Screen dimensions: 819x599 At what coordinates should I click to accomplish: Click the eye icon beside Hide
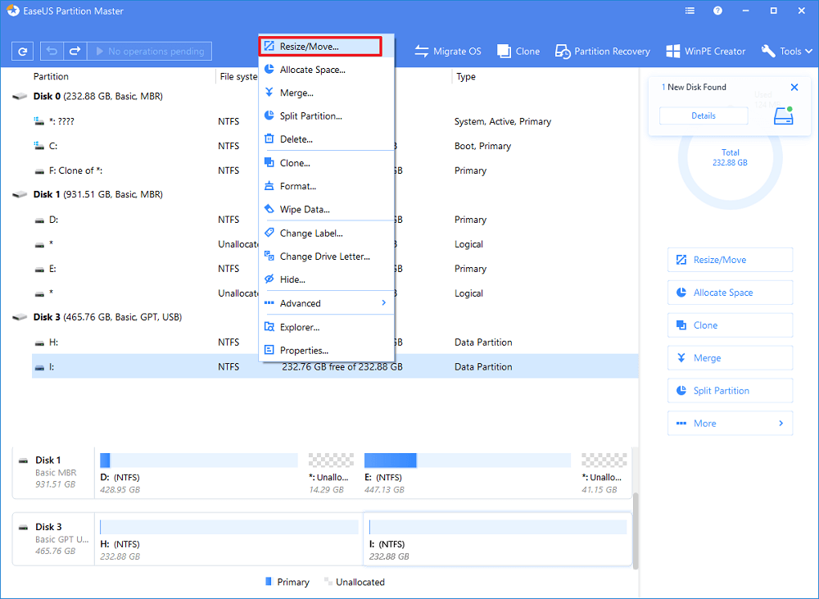(x=269, y=279)
